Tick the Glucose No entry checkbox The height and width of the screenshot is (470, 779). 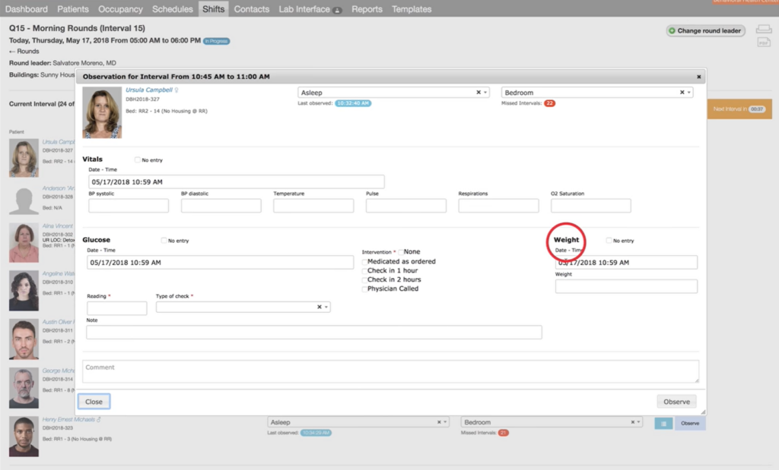(x=164, y=241)
